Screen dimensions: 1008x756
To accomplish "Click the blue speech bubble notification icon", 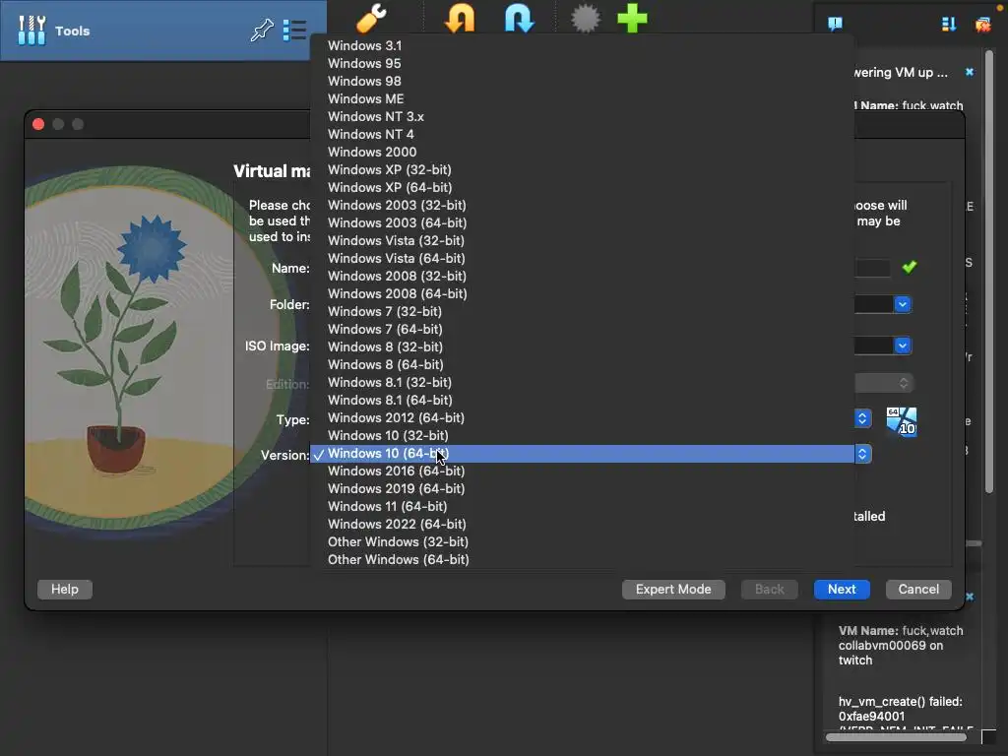I will (x=835, y=25).
